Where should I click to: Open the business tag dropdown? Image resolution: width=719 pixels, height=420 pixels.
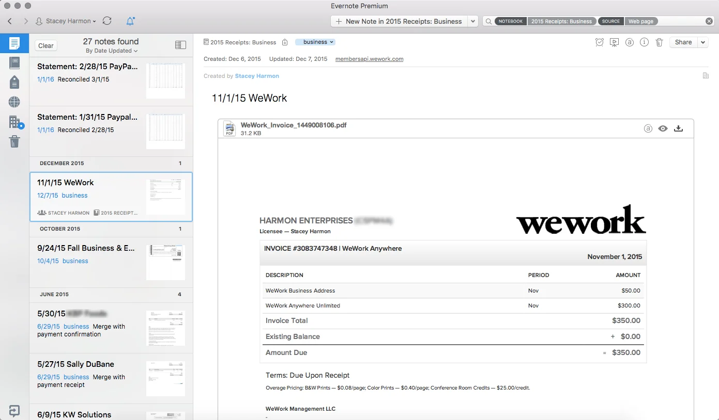pos(315,42)
